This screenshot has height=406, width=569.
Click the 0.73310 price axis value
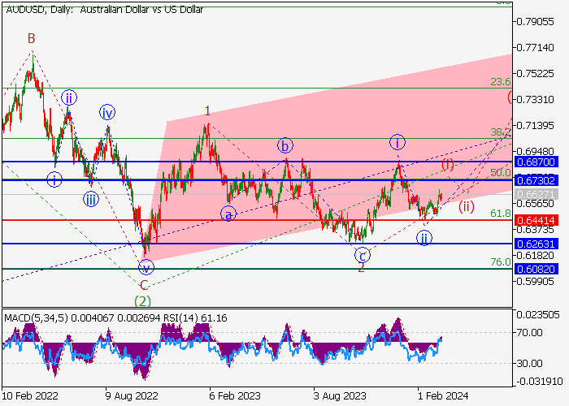coord(535,99)
